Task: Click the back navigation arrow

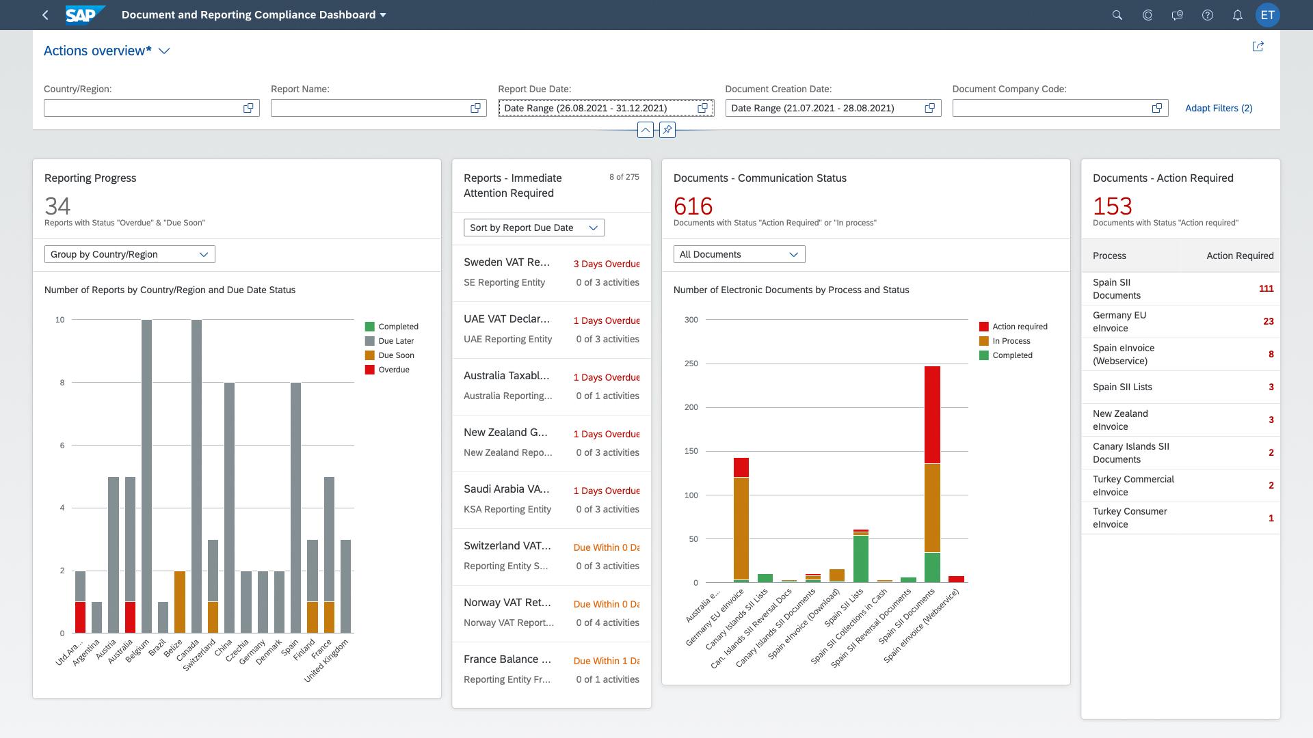Action: [x=45, y=15]
